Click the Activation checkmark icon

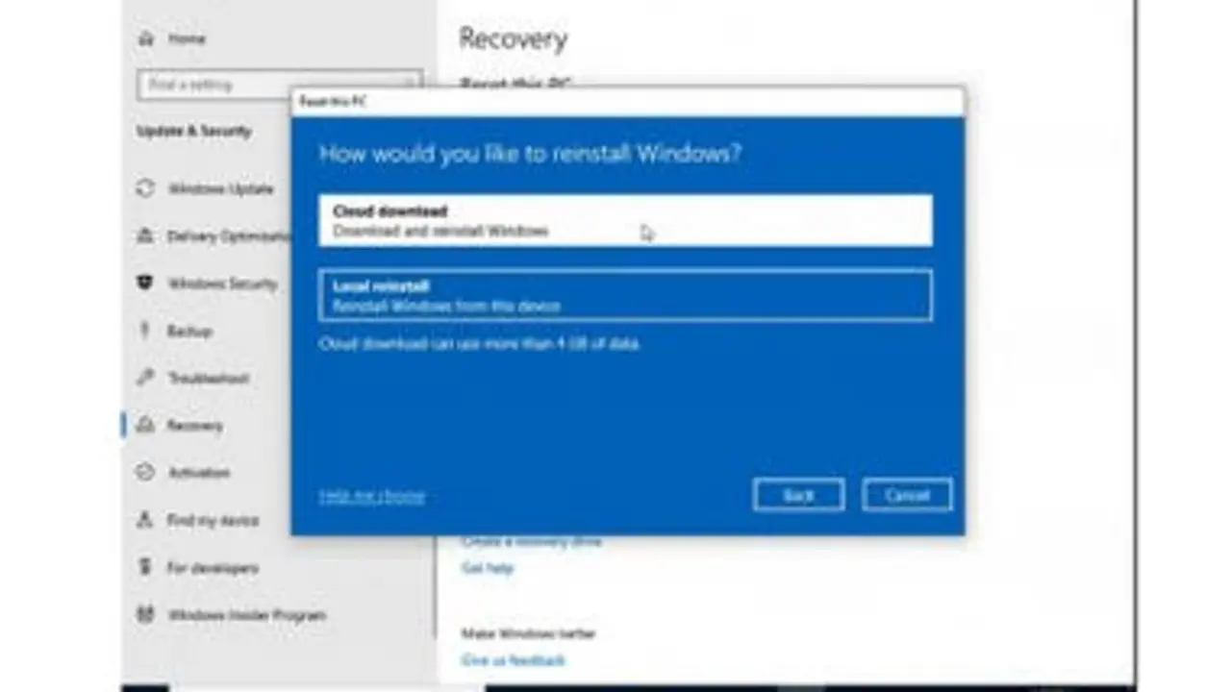point(145,472)
